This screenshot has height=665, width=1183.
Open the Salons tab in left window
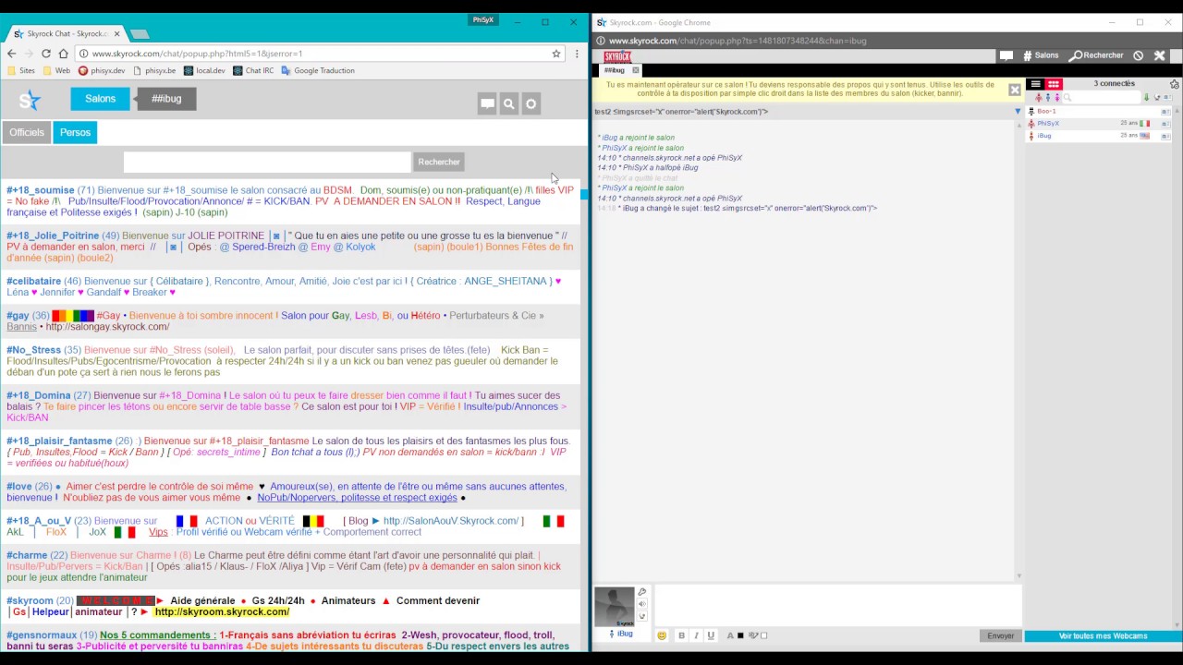(100, 99)
